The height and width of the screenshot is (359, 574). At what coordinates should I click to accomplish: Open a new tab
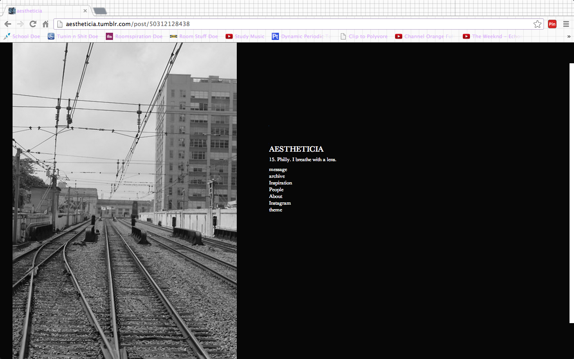100,11
